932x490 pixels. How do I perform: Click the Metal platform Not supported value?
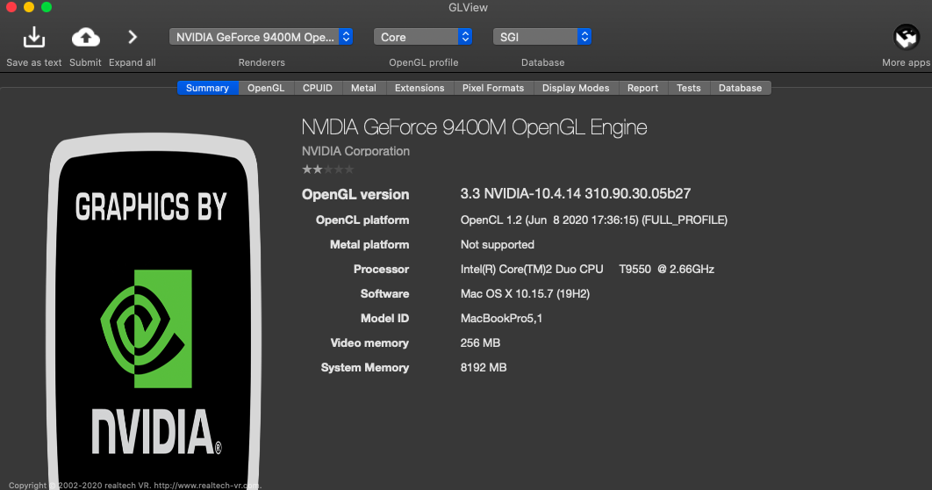498,244
